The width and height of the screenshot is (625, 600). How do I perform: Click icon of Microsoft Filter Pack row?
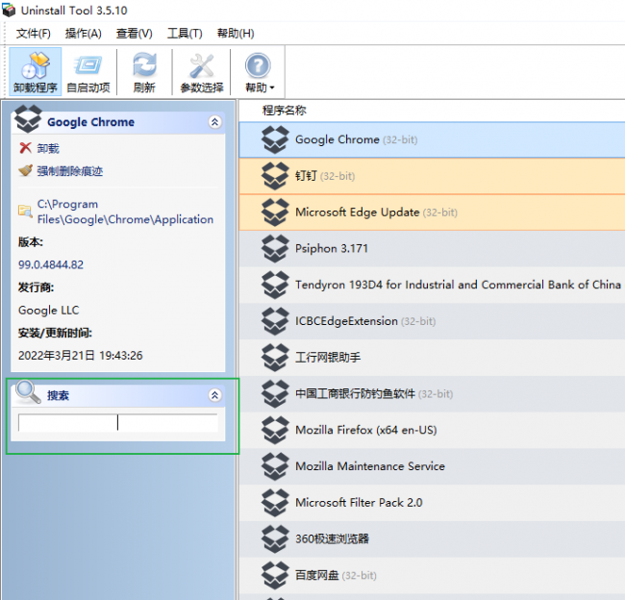(x=275, y=503)
